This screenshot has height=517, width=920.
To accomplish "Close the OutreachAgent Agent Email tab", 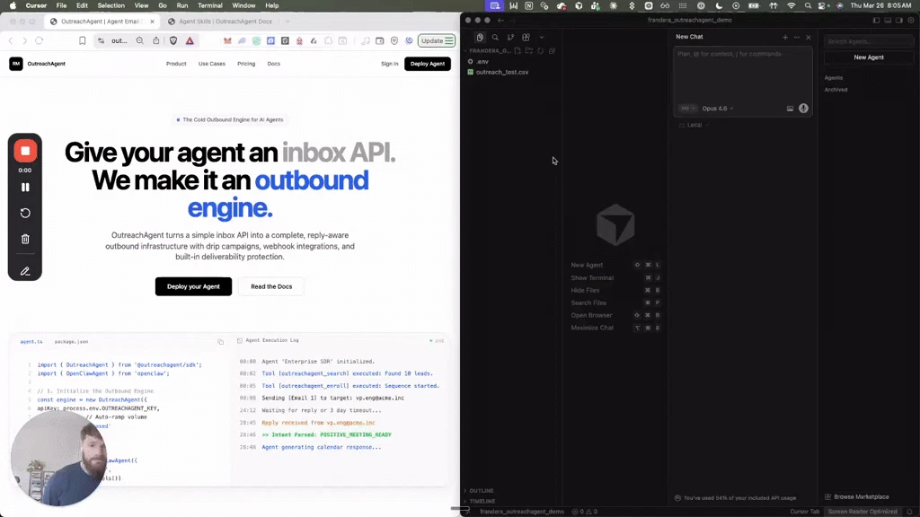I will coord(152,22).
